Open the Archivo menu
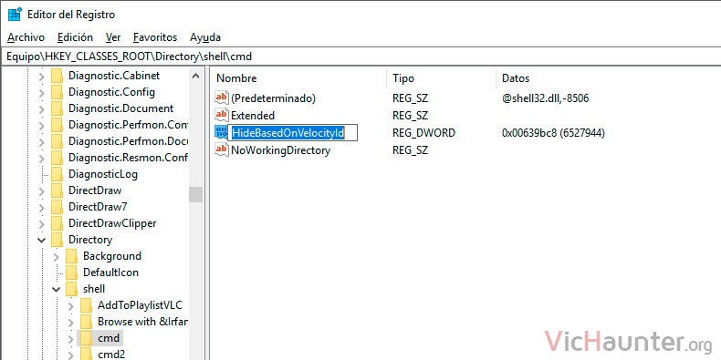This screenshot has width=721, height=360. coord(26,37)
